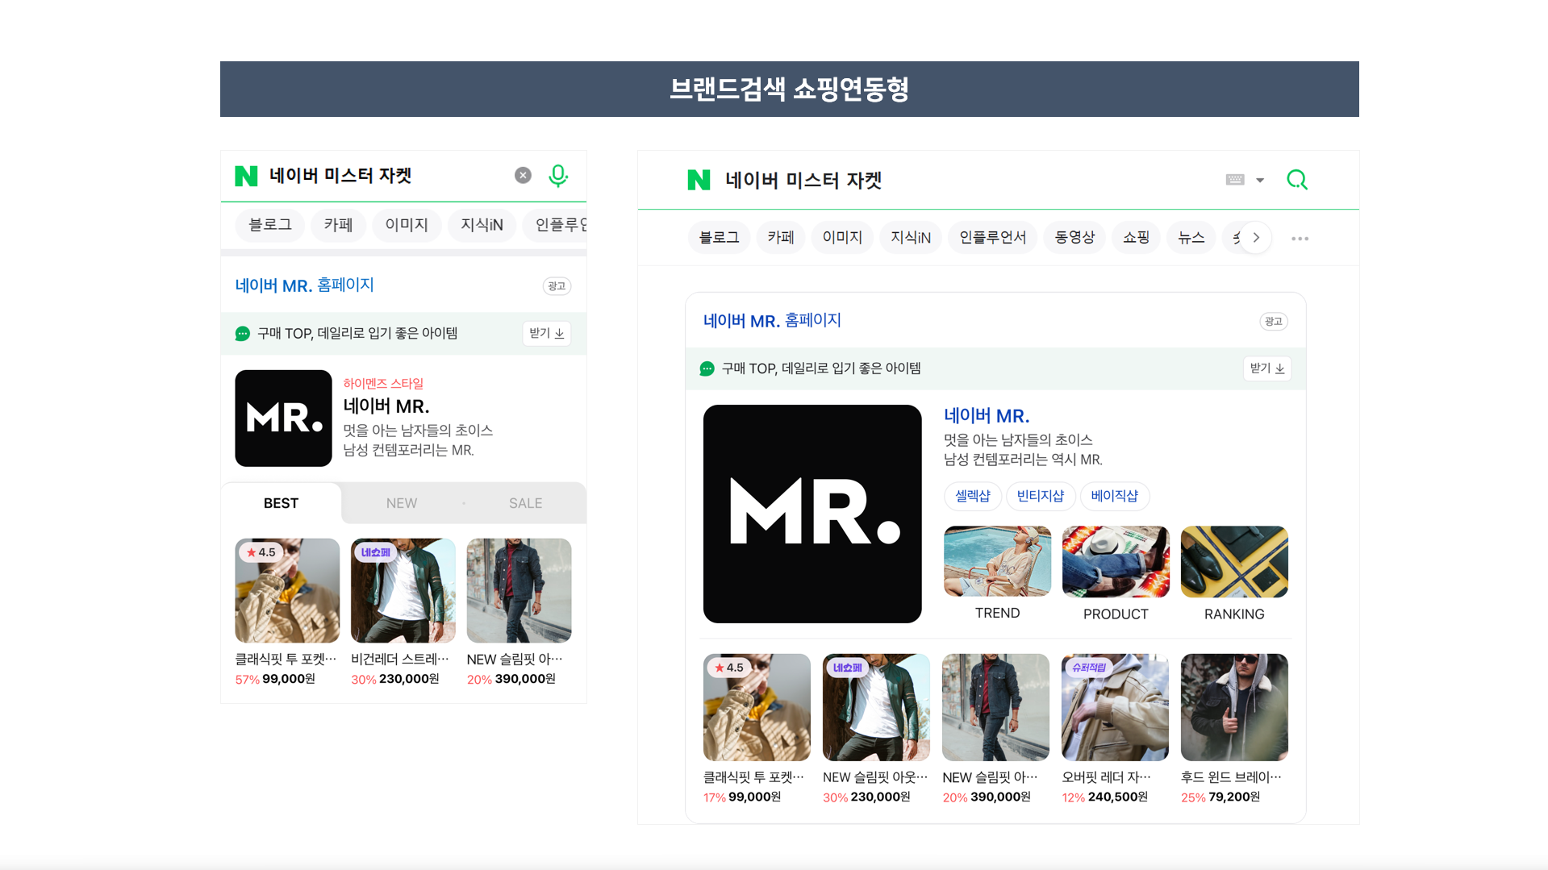Click the 셀렉샵 category chip
Image resolution: width=1548 pixels, height=870 pixels.
pos(973,496)
